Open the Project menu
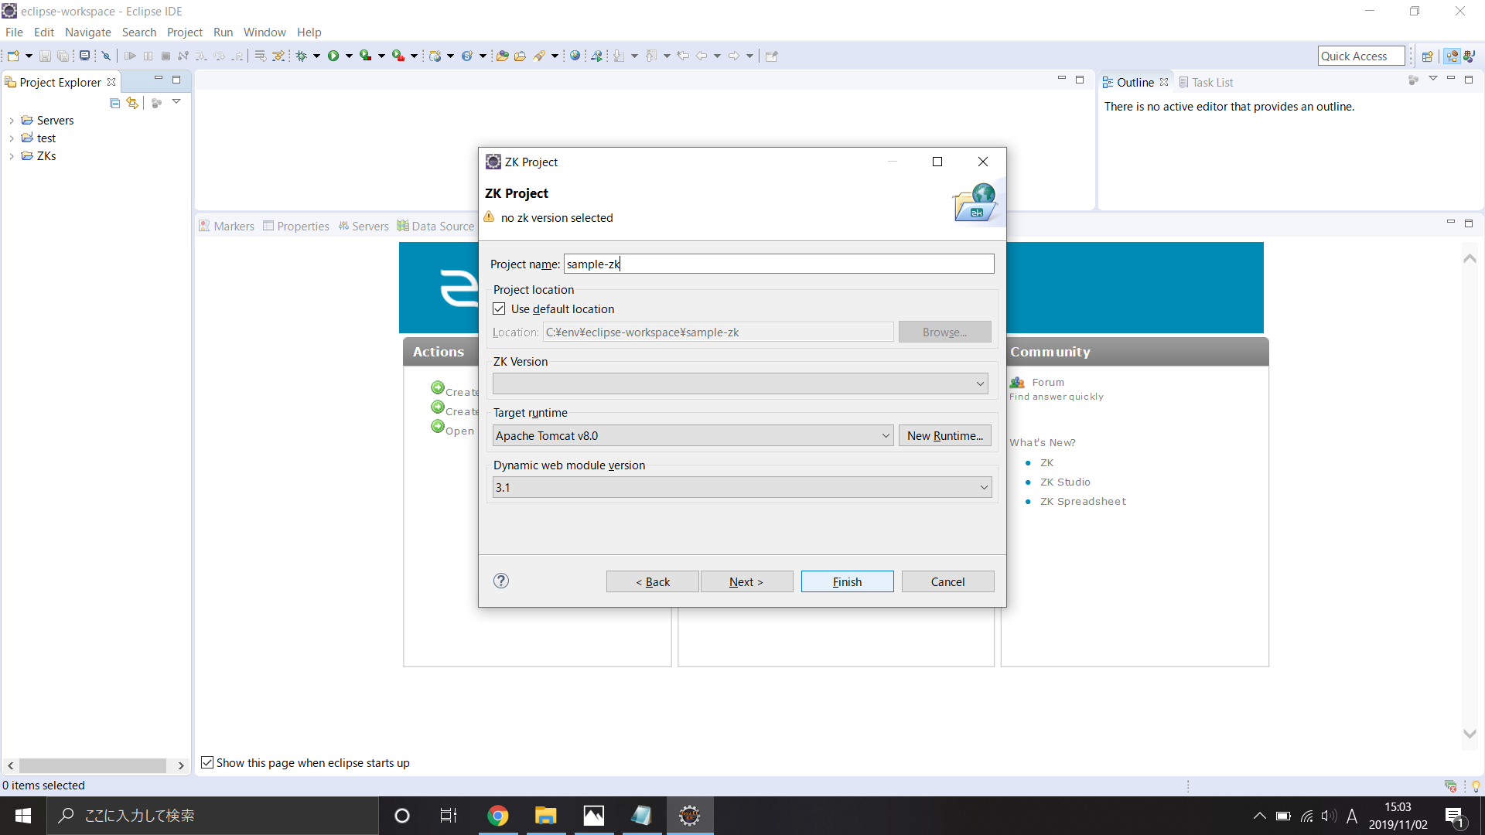This screenshot has height=835, width=1485. (x=184, y=32)
